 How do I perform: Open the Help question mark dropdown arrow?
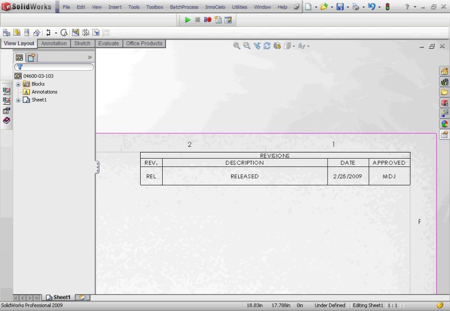415,7
